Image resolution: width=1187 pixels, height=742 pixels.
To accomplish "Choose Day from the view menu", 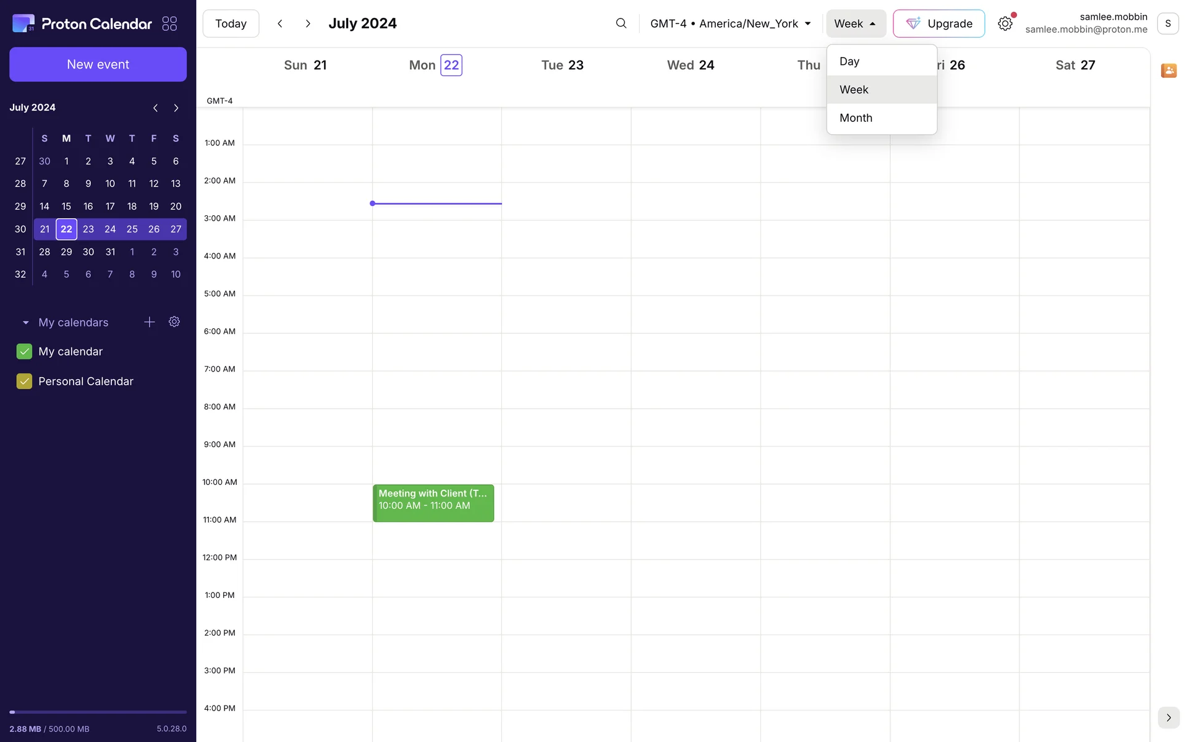I will click(849, 61).
